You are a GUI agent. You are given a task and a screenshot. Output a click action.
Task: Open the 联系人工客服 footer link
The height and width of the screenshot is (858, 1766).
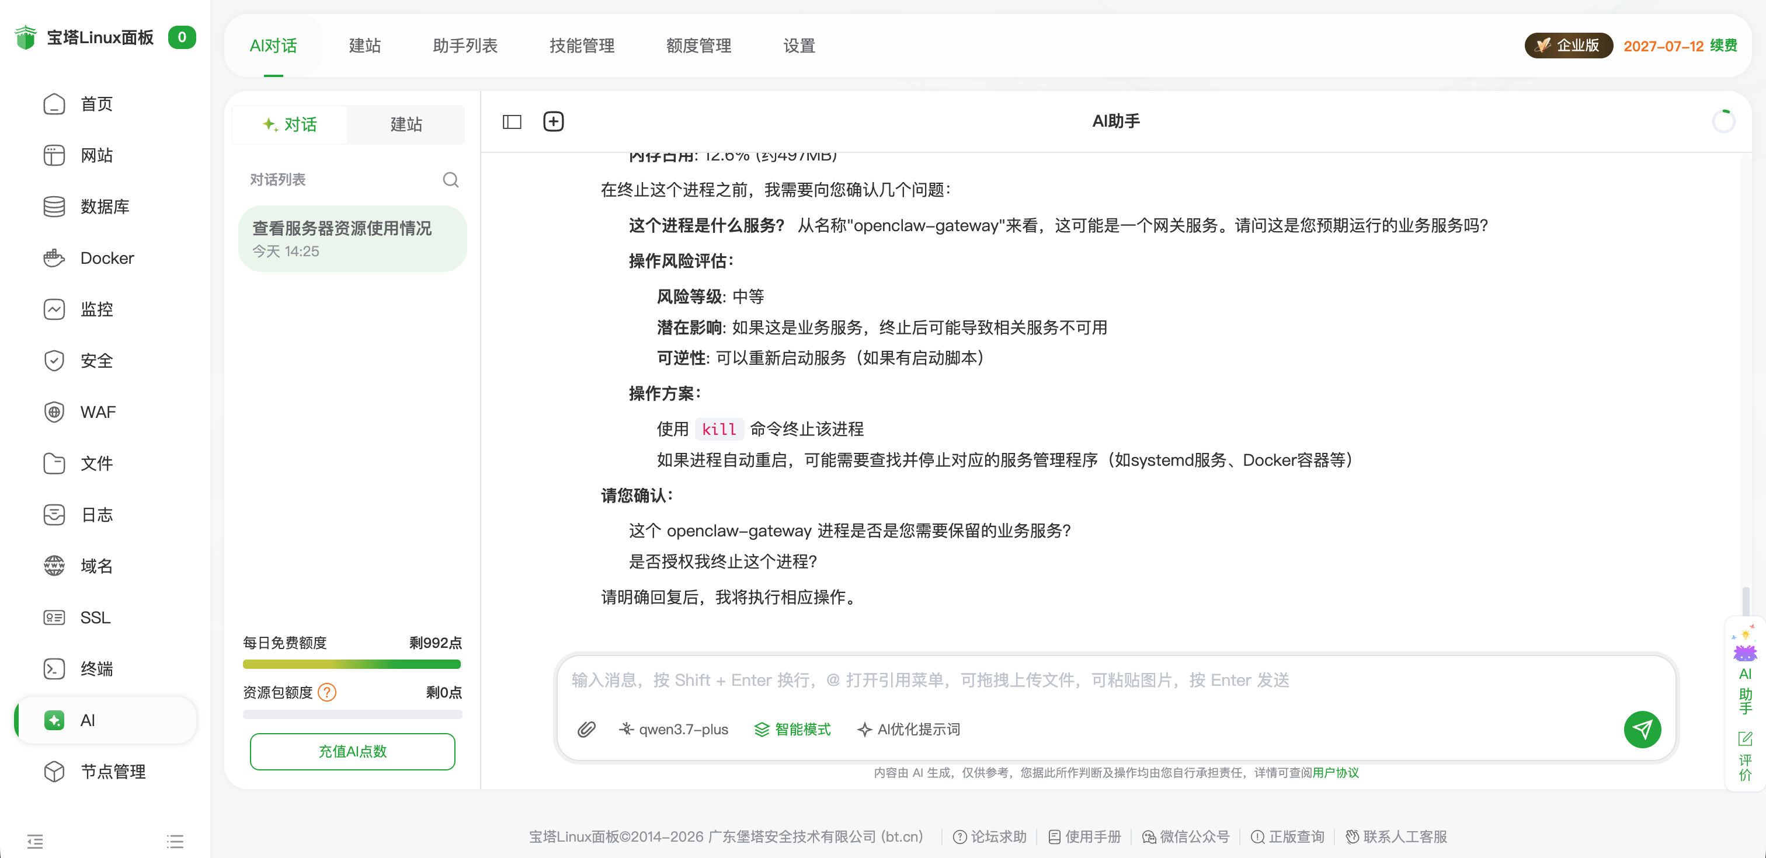1396,837
